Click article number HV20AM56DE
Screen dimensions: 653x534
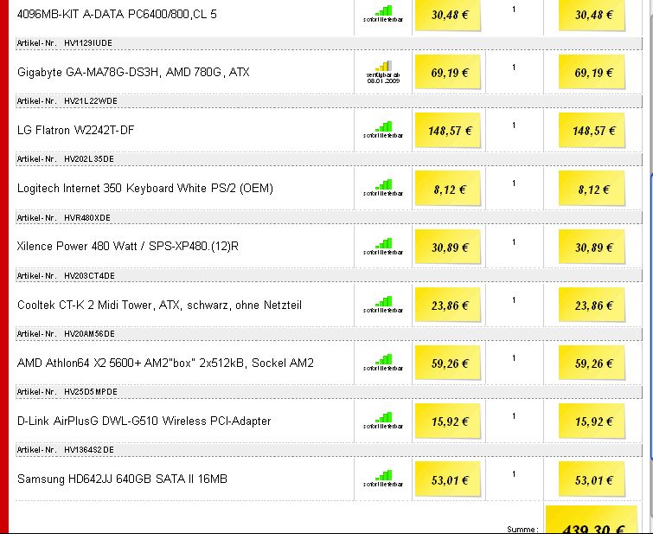89,333
